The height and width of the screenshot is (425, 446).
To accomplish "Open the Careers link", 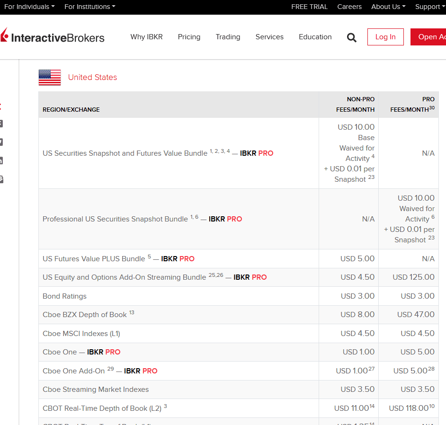I will coord(349,7).
